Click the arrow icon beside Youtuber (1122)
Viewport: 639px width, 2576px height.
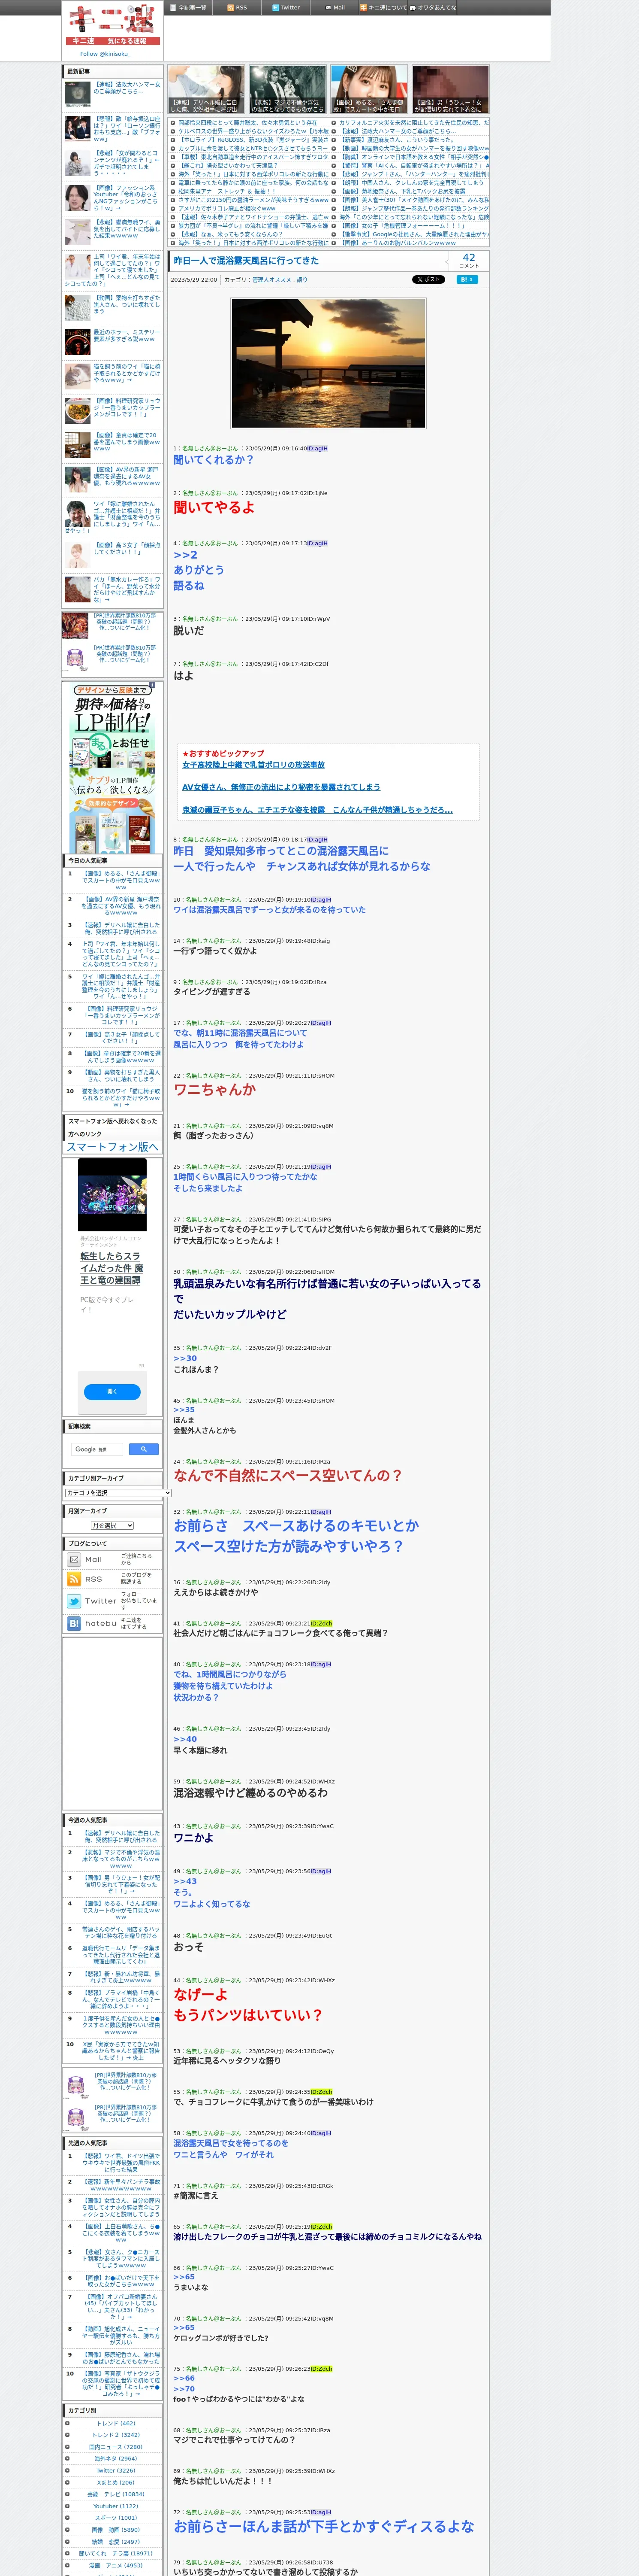[68, 2506]
